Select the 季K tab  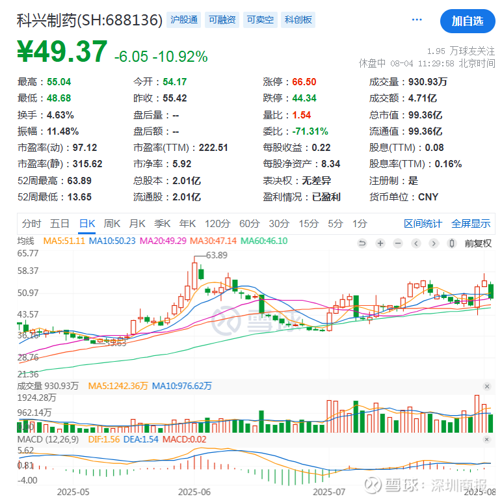(163, 224)
